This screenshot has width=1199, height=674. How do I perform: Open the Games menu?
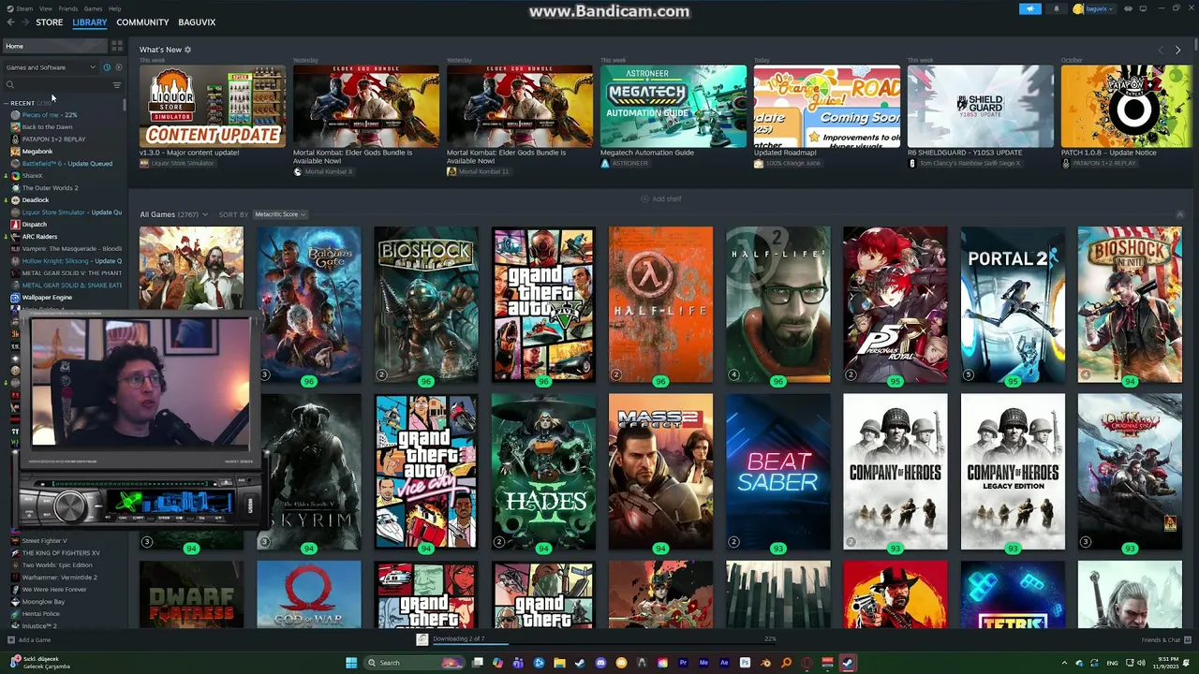coord(93,8)
